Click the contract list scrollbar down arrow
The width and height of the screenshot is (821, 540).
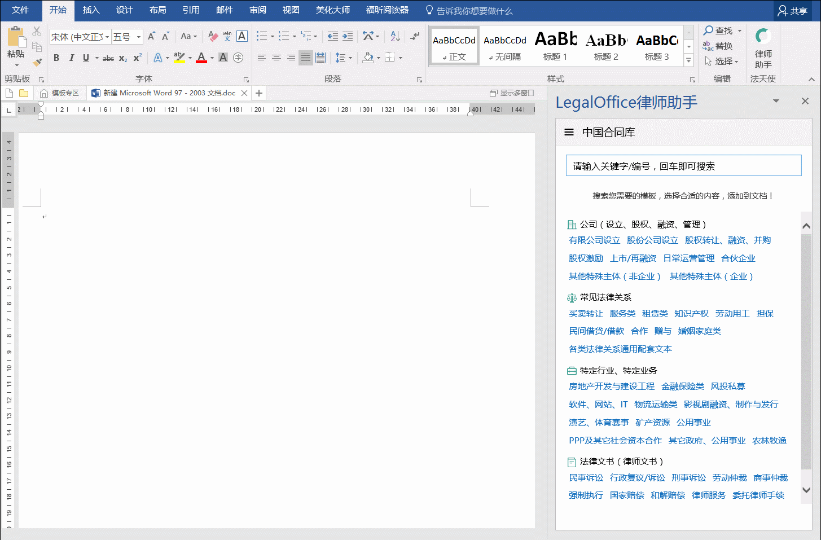806,490
